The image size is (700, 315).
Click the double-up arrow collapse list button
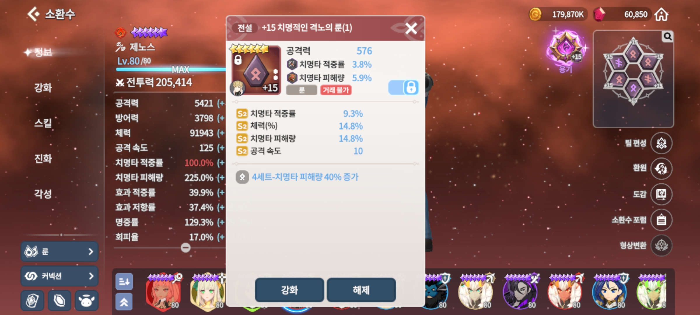coord(124,302)
